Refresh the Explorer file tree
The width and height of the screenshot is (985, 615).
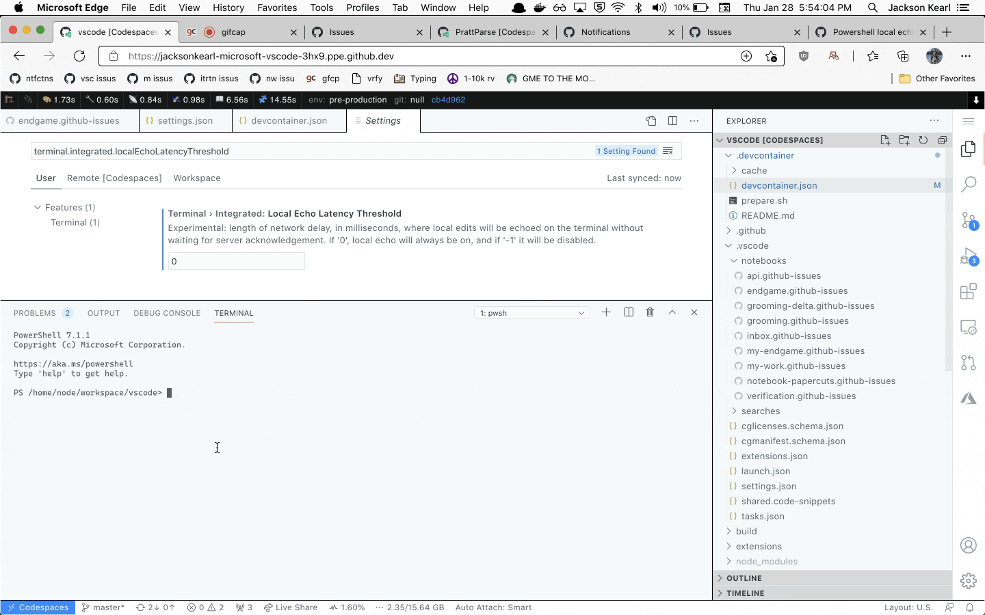click(923, 140)
